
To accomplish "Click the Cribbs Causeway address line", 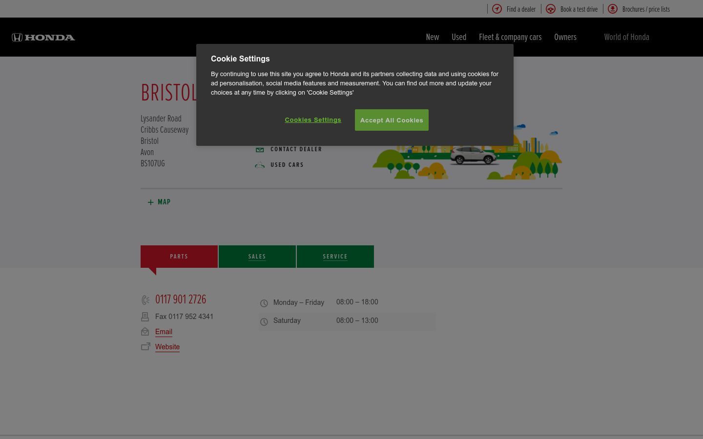I will [x=165, y=130].
